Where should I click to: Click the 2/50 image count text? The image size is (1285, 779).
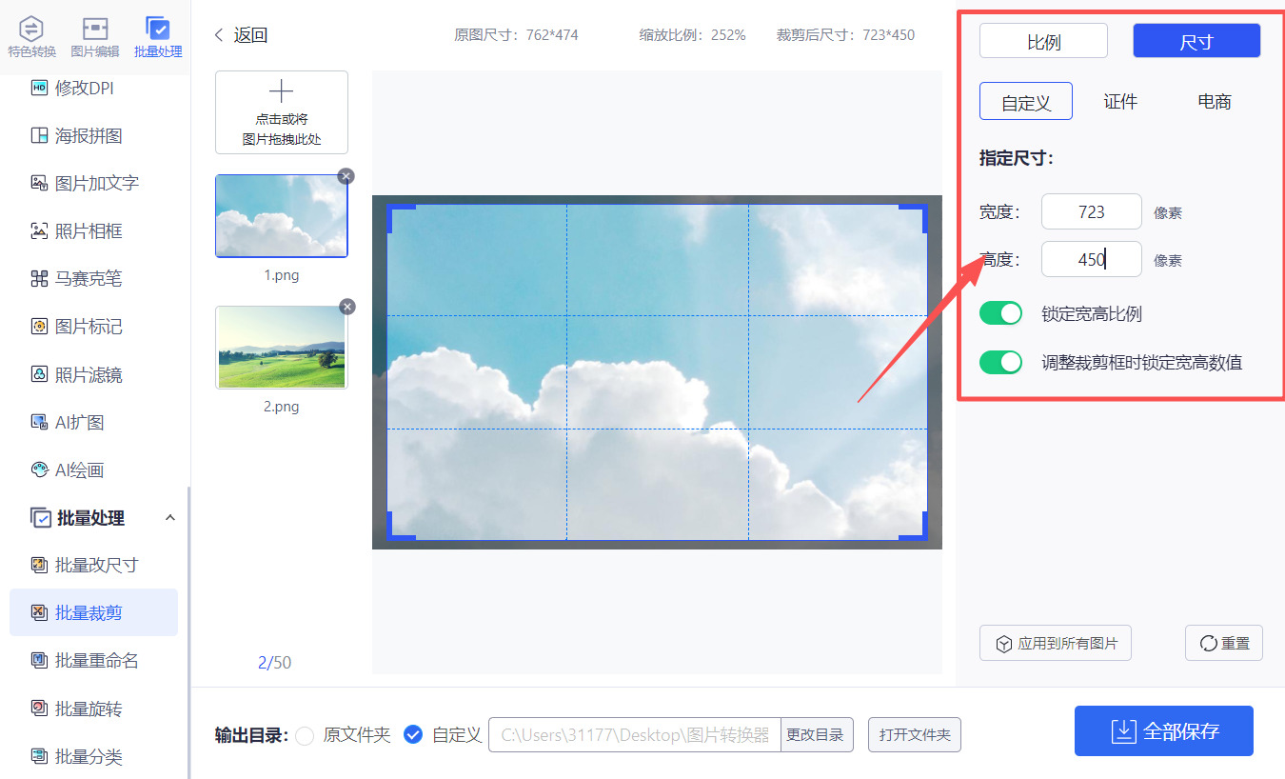274,663
